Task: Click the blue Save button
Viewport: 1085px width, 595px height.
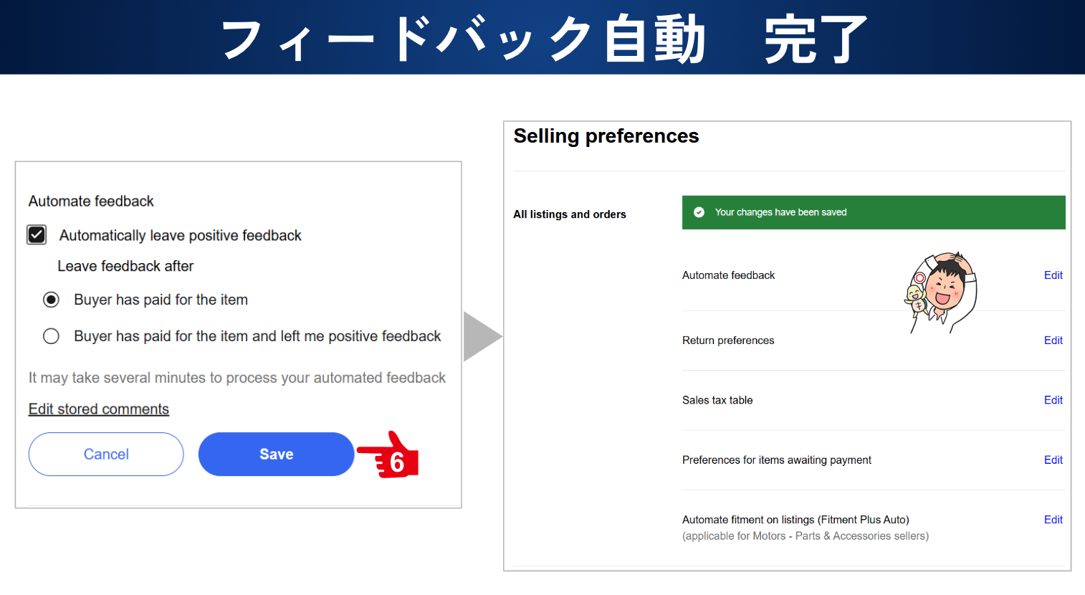Action: (276, 454)
